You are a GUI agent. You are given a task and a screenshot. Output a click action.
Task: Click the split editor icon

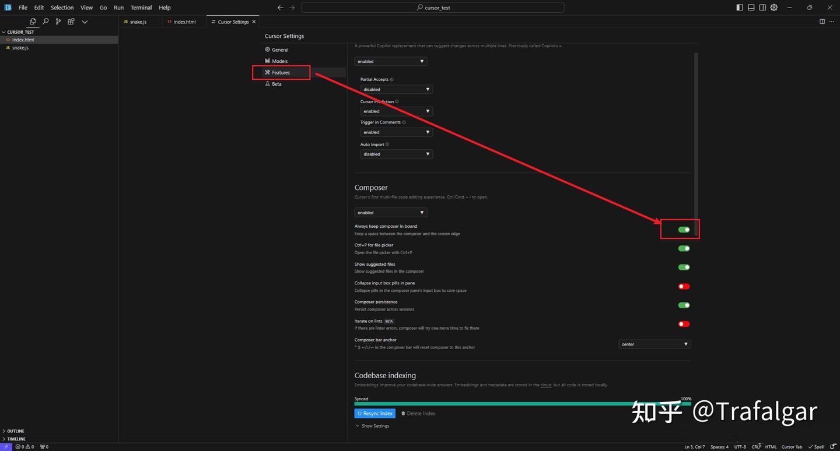[822, 22]
